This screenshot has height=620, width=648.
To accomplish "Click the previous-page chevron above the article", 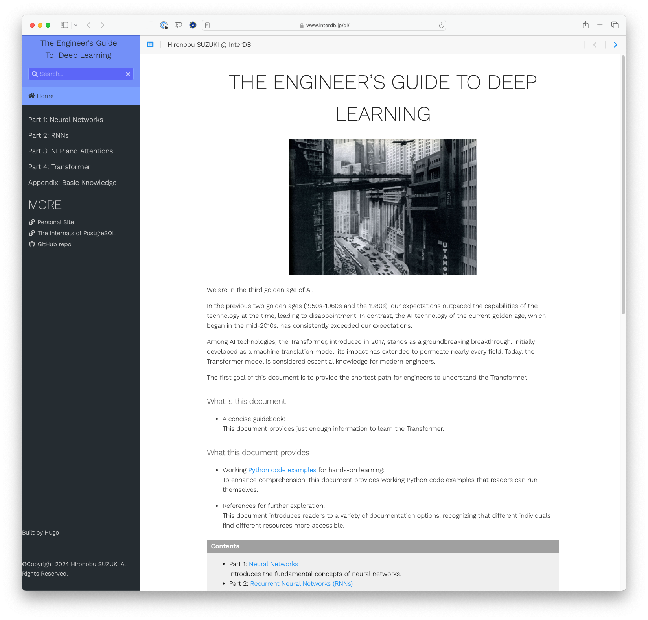I will pos(595,45).
